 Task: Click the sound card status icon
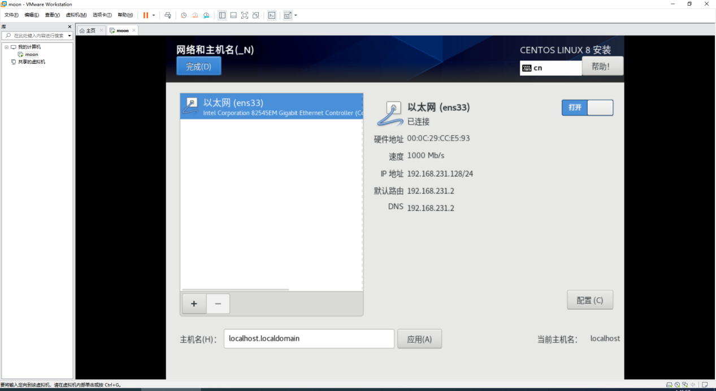click(693, 385)
